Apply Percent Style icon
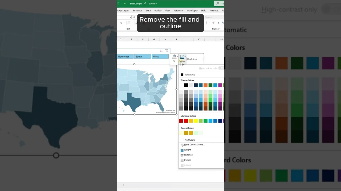Screen dimensions: 341x191 click(x=214, y=23)
